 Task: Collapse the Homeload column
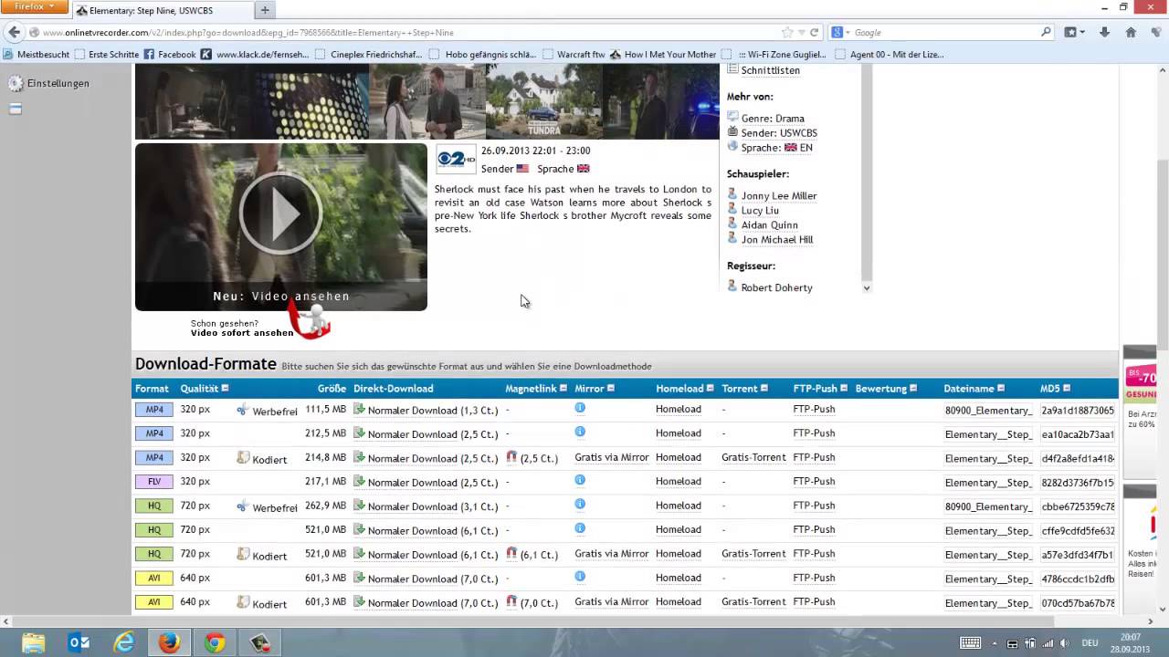[711, 389]
